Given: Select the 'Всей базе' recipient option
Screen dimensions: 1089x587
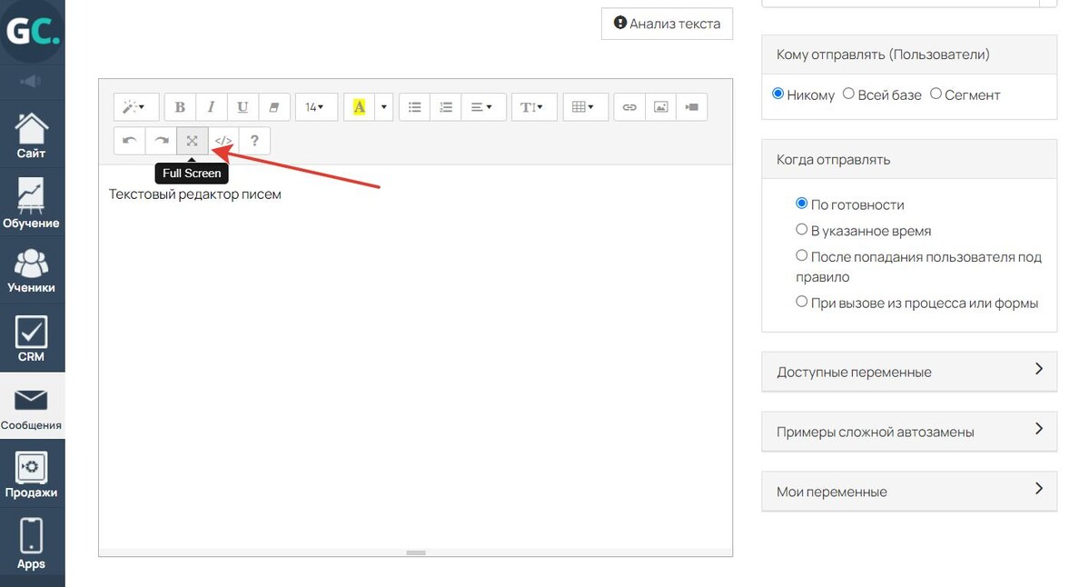Looking at the screenshot, I should (848, 94).
